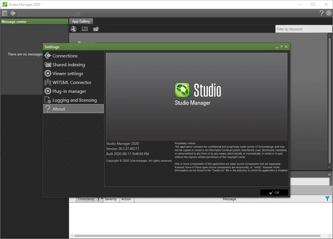Click the Viewer settings gear icon

(48, 73)
